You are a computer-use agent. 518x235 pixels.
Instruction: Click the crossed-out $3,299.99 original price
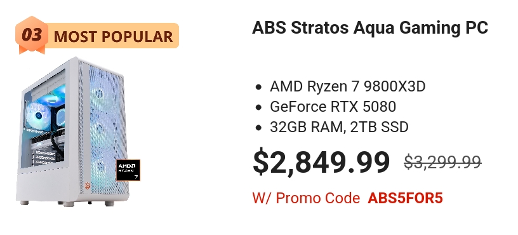tap(442, 162)
